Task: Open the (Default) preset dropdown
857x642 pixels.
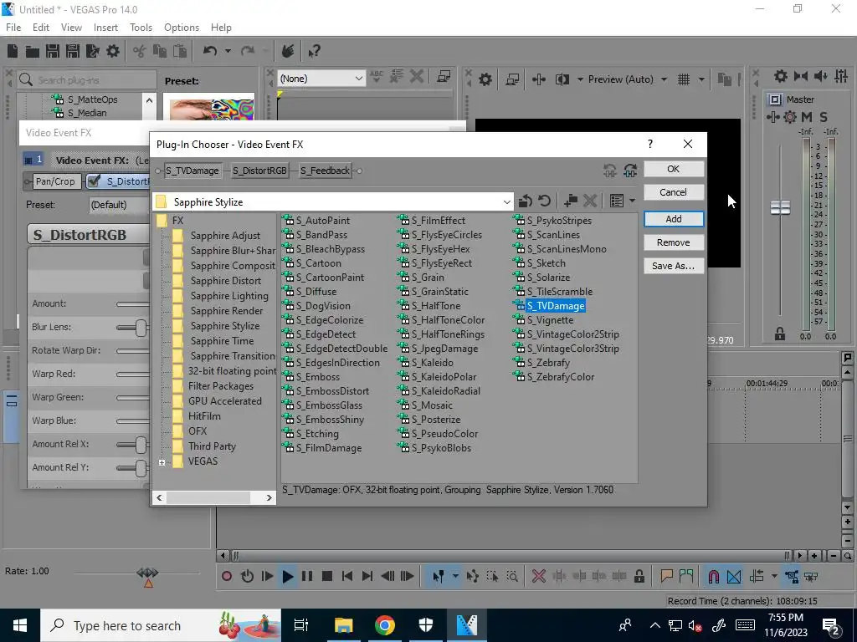Action: [117, 205]
